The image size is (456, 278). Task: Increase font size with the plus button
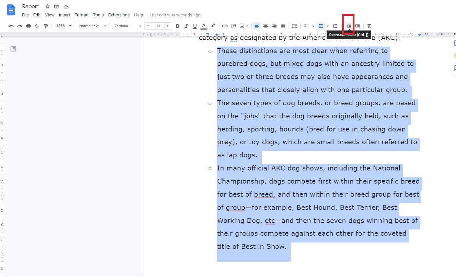point(168,26)
